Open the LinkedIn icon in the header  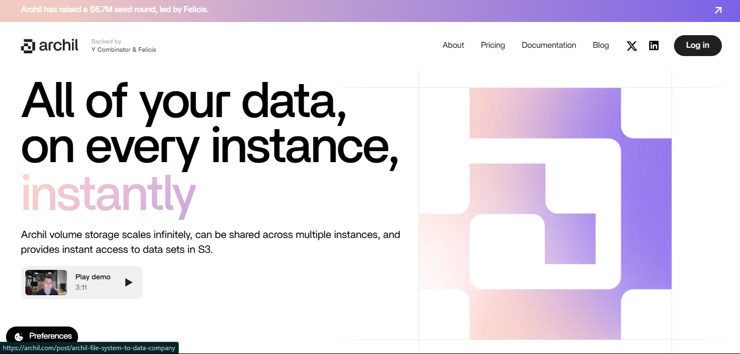coord(654,46)
